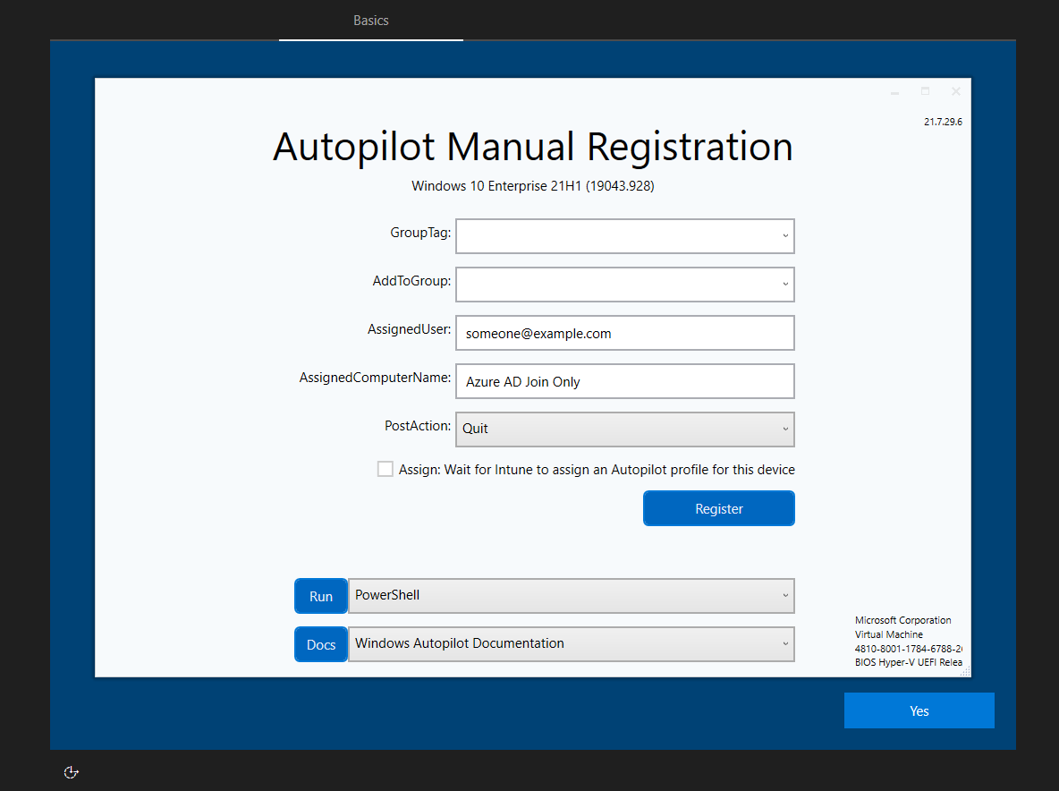Click the window resize grip corner
This screenshot has width=1059, height=791.
pyautogui.click(x=966, y=671)
